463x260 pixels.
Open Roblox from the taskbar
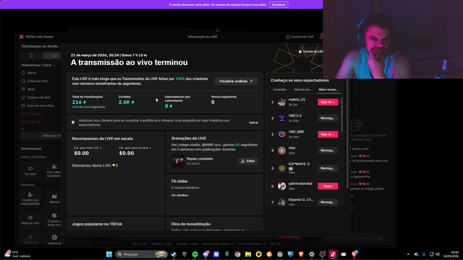216,254
